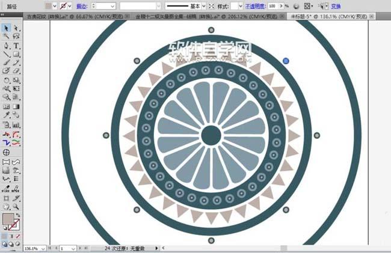Set paint mode to Gradient
Screen dimensions: 391x253
11,236
